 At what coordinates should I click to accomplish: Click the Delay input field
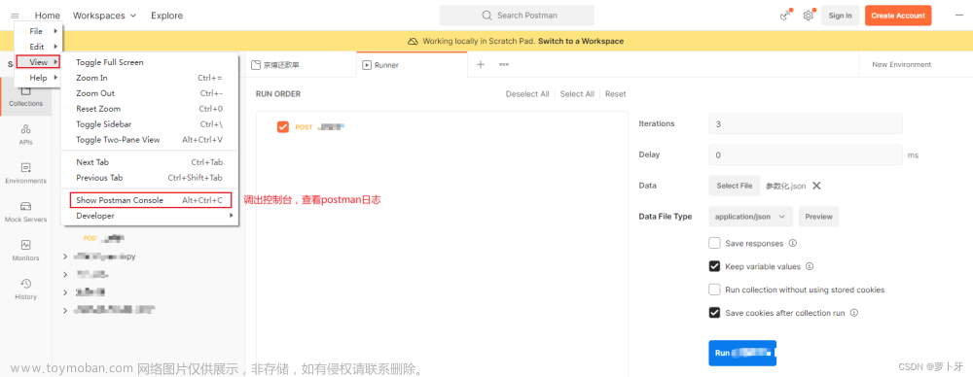point(806,155)
